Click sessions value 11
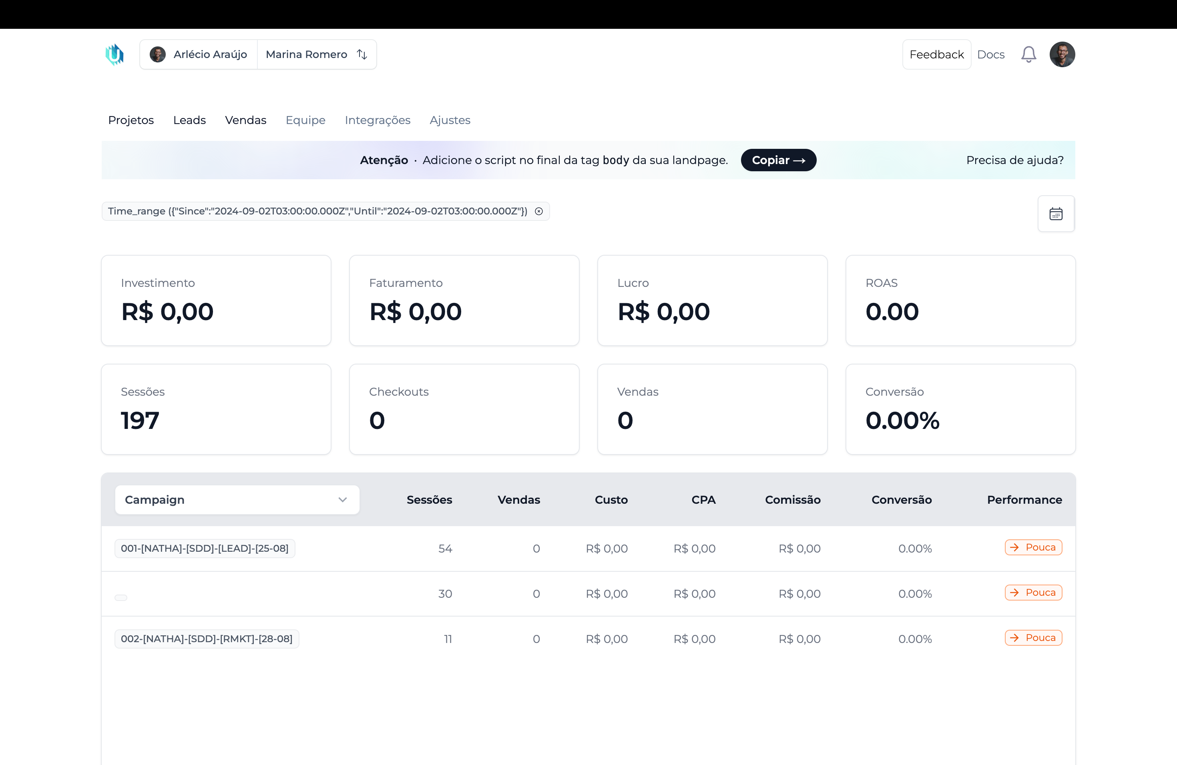This screenshot has width=1177, height=765. point(448,639)
